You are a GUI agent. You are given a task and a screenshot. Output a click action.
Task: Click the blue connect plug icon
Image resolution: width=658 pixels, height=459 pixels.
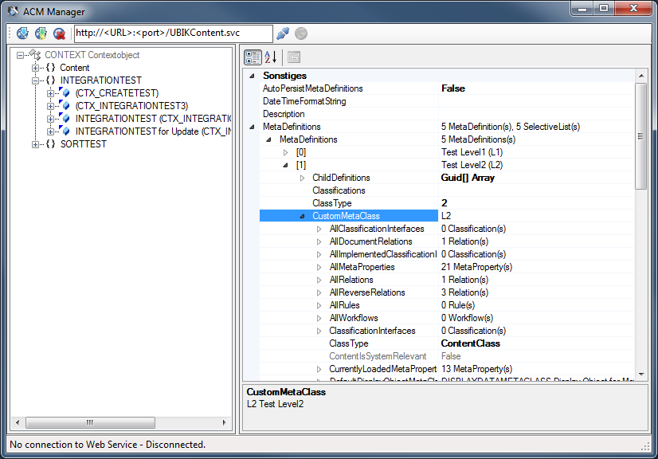pos(282,33)
